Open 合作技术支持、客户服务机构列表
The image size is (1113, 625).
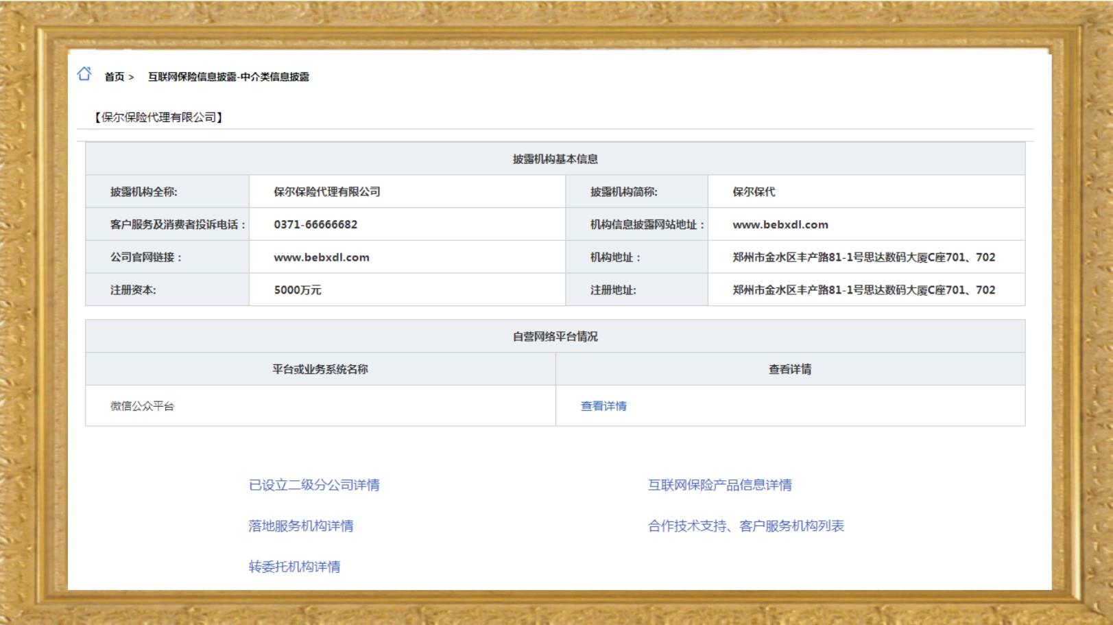tap(745, 526)
